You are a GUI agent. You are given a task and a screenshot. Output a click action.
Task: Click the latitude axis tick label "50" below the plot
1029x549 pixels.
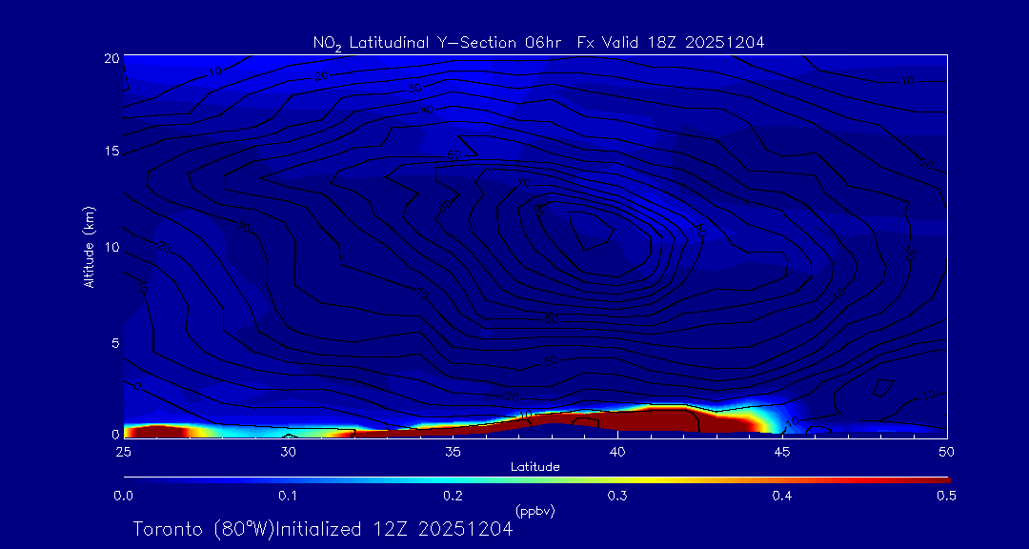point(947,452)
